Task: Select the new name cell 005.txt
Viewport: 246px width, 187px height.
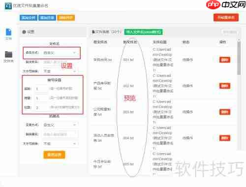Action: pyautogui.click(x=128, y=164)
